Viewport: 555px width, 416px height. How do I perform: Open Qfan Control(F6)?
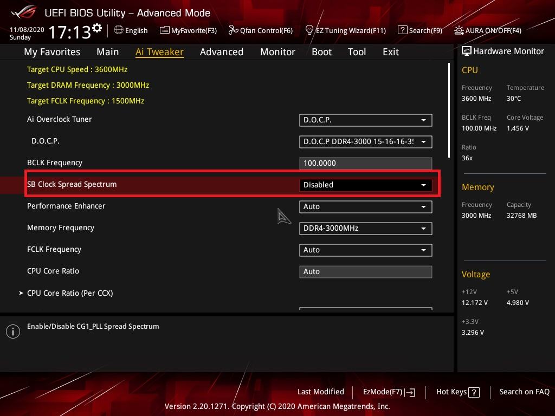[261, 30]
